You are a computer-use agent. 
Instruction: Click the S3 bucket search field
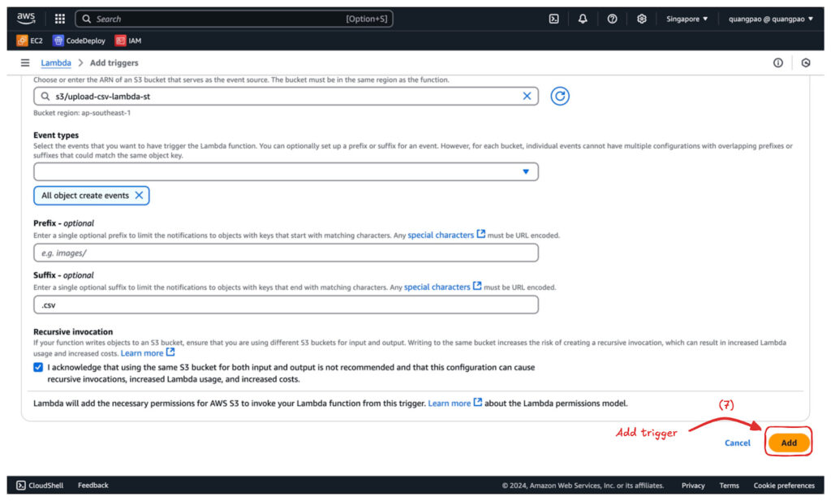coord(286,96)
